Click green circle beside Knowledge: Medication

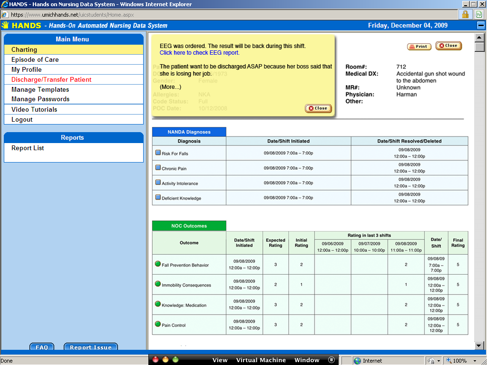158,304
